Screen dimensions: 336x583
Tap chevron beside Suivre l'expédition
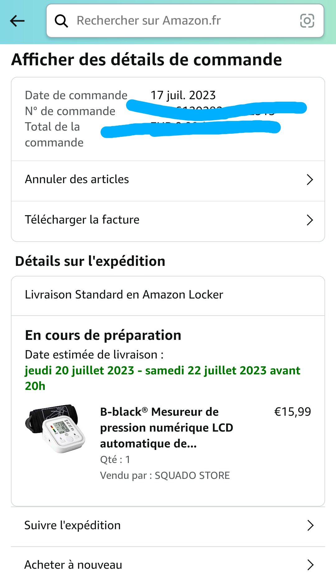(310, 525)
